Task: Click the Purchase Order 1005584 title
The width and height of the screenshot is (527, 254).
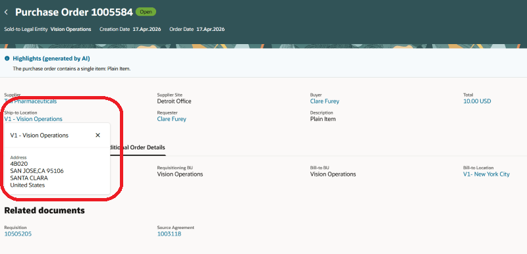Action: pos(74,13)
